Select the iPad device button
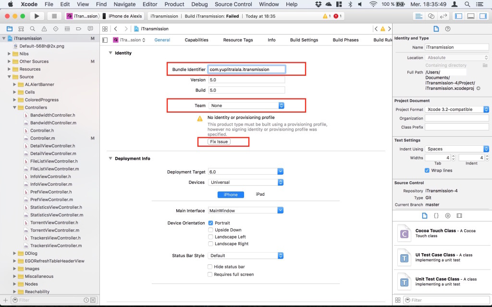Image resolution: width=492 pixels, height=307 pixels. pos(260,194)
